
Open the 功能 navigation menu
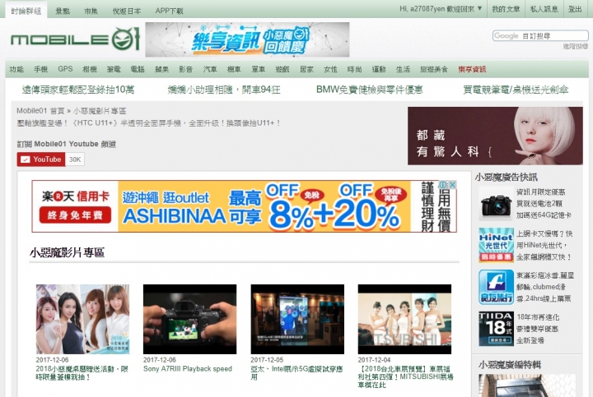[x=16, y=69]
